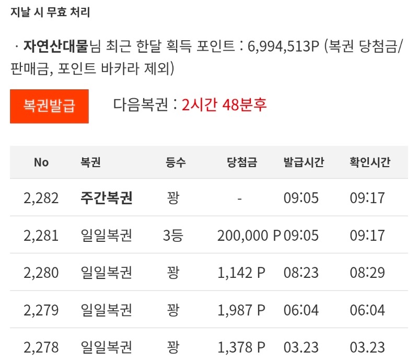
Task: Click row number 2,279 in the table
Action: tap(41, 310)
